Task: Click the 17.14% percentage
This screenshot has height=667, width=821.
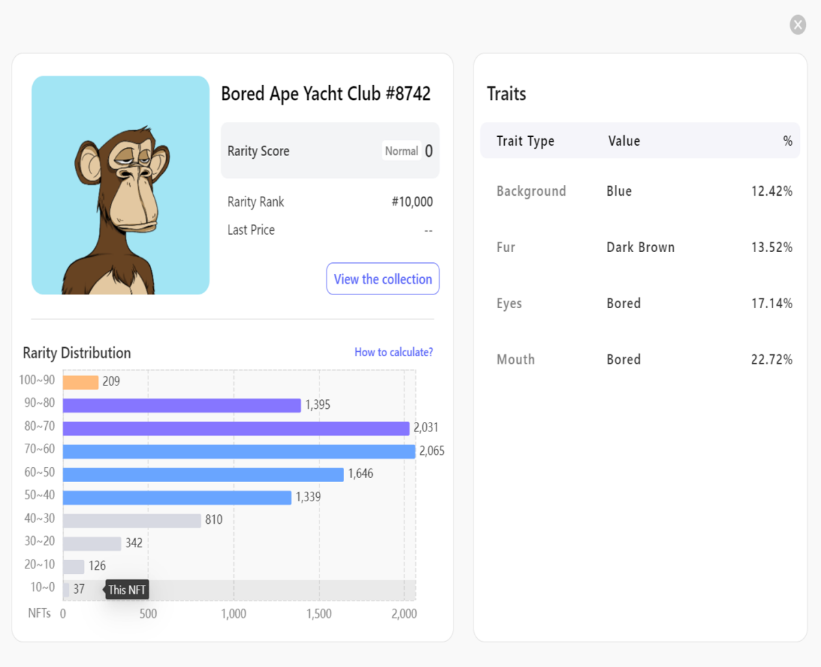Action: [772, 303]
